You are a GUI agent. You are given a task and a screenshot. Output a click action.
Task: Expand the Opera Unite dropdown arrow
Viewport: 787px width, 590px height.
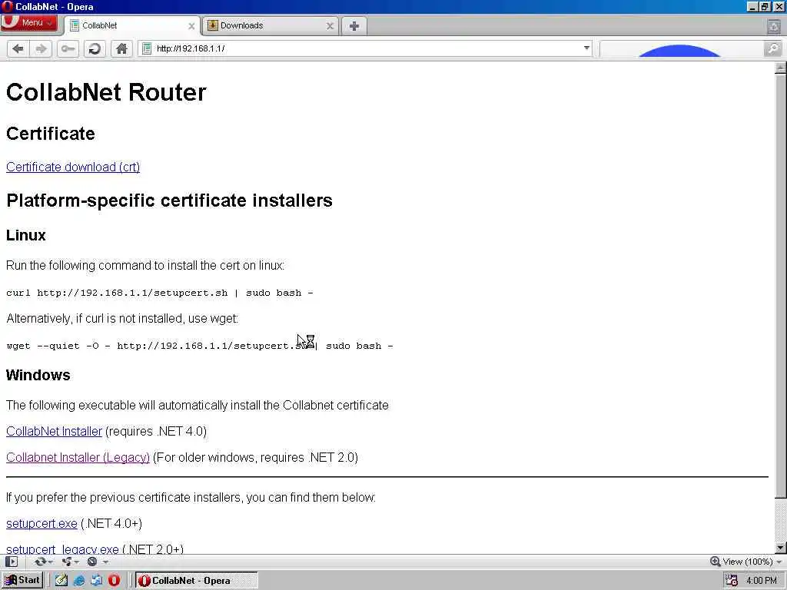pos(76,562)
